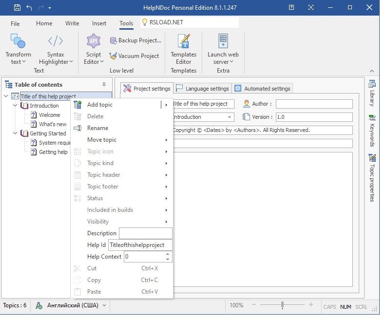
Task: Run Vacuum Project
Action: [134, 56]
